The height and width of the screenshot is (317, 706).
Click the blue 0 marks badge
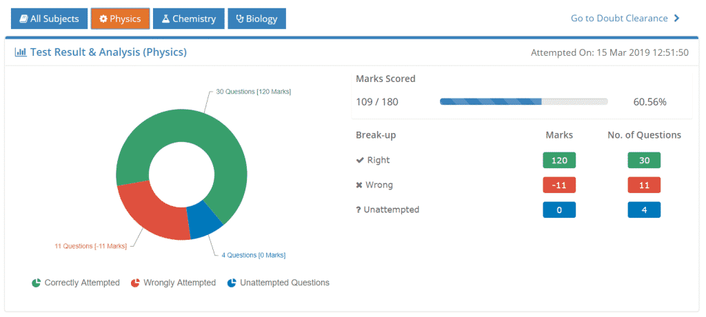[x=559, y=209]
